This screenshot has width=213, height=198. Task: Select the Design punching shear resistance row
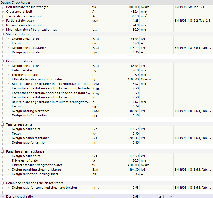point(36,170)
